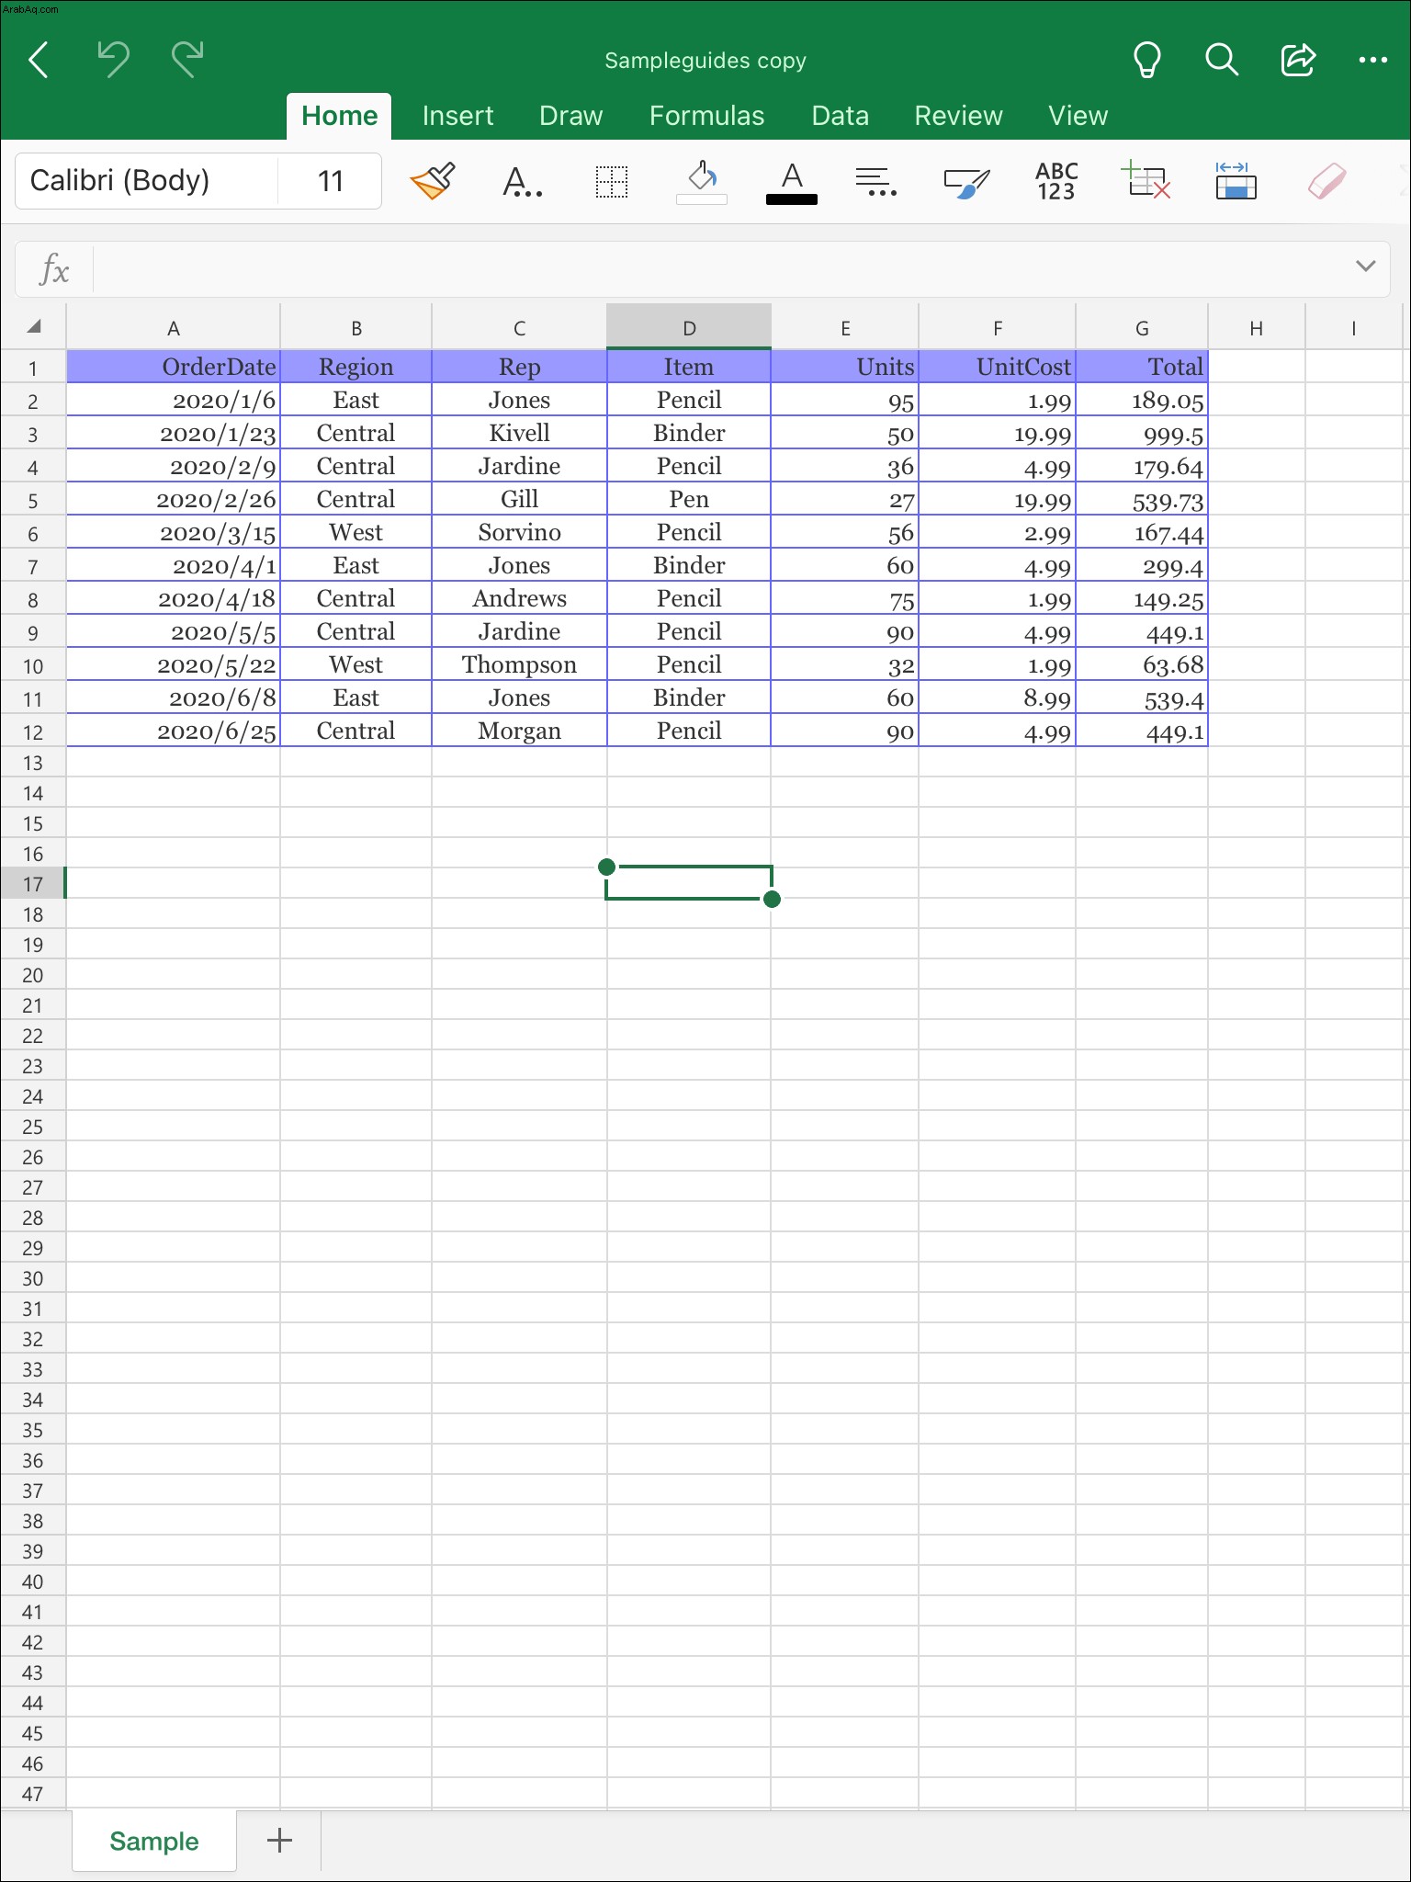Viewport: 1411px width, 1882px height.
Task: Open the column width format tool
Action: click(1236, 180)
